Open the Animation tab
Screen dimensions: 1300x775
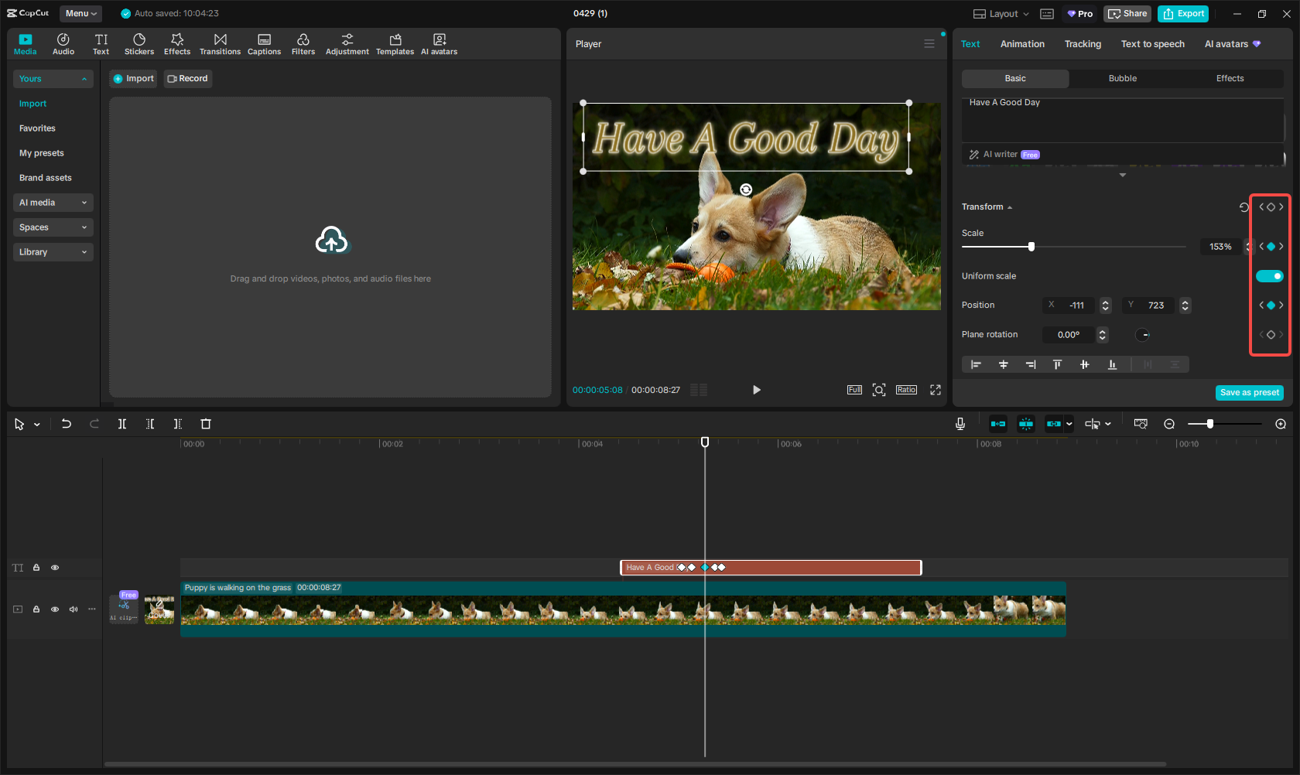point(1022,44)
